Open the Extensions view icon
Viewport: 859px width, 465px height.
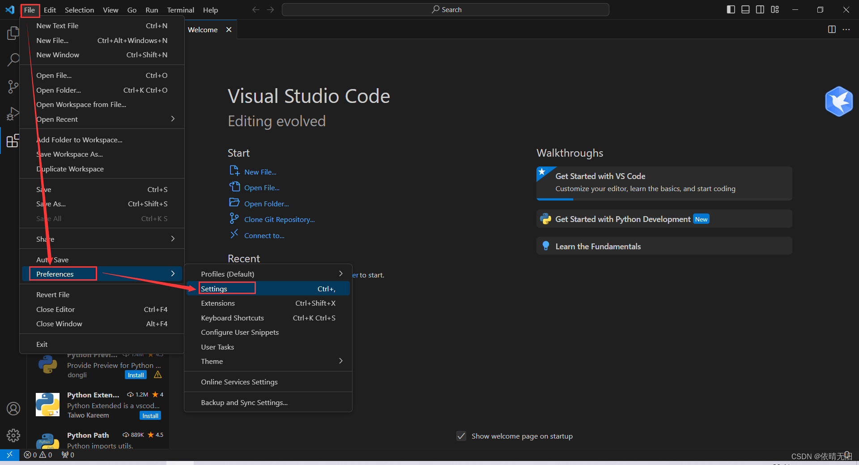point(13,141)
